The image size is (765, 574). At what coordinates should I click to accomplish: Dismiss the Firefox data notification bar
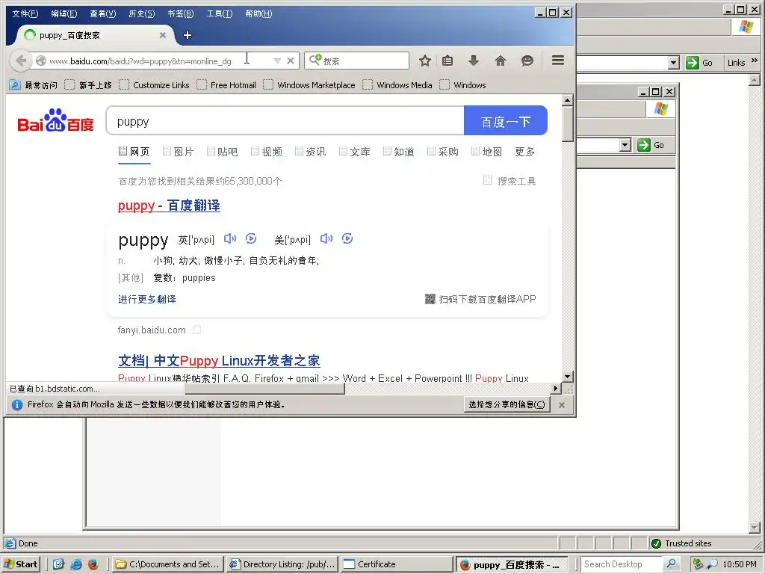point(562,405)
